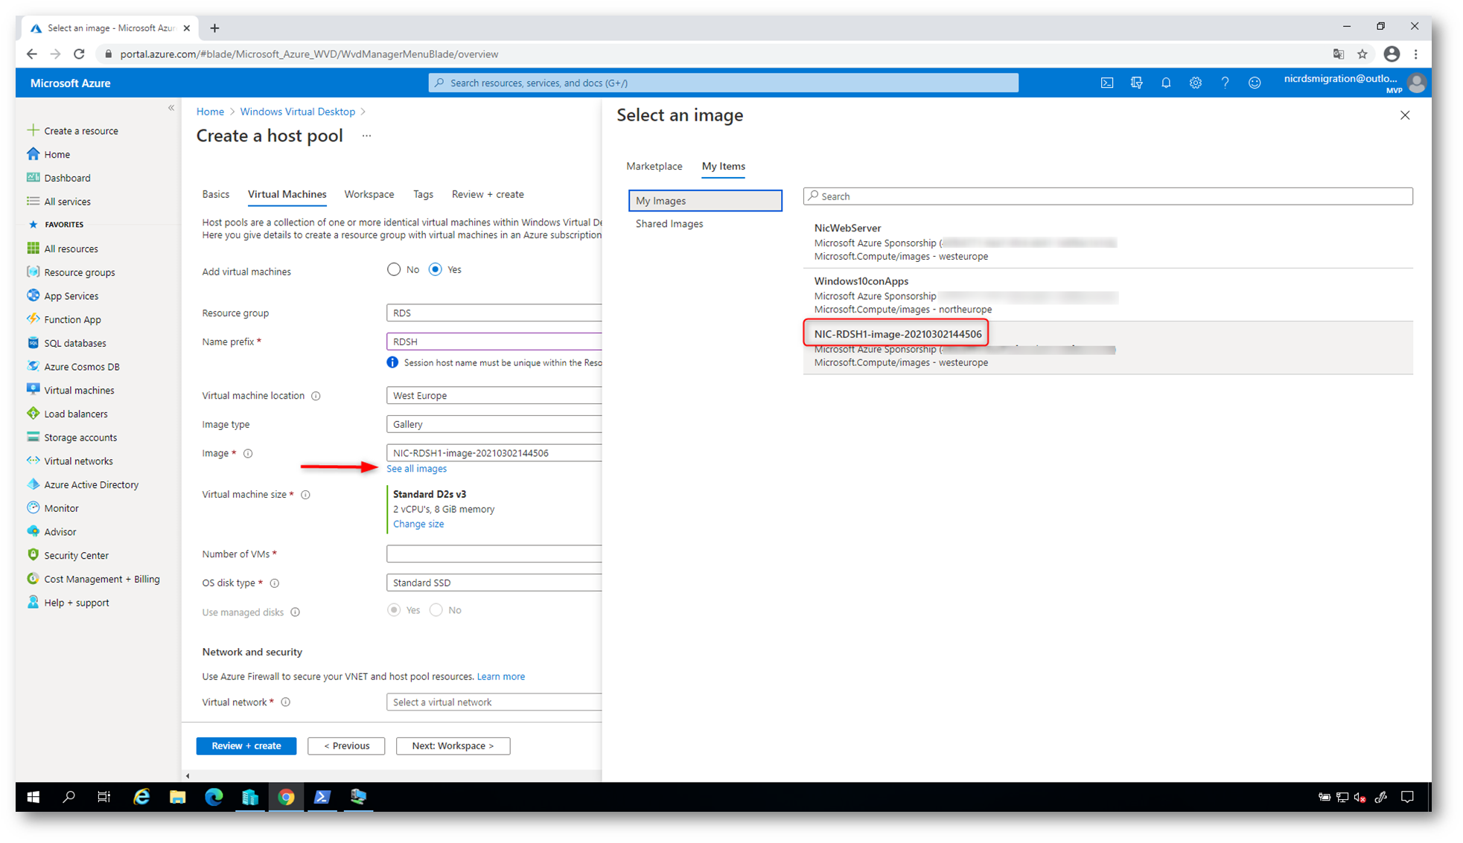Click the Learn more link
The image size is (1463, 843).
pos(500,676)
